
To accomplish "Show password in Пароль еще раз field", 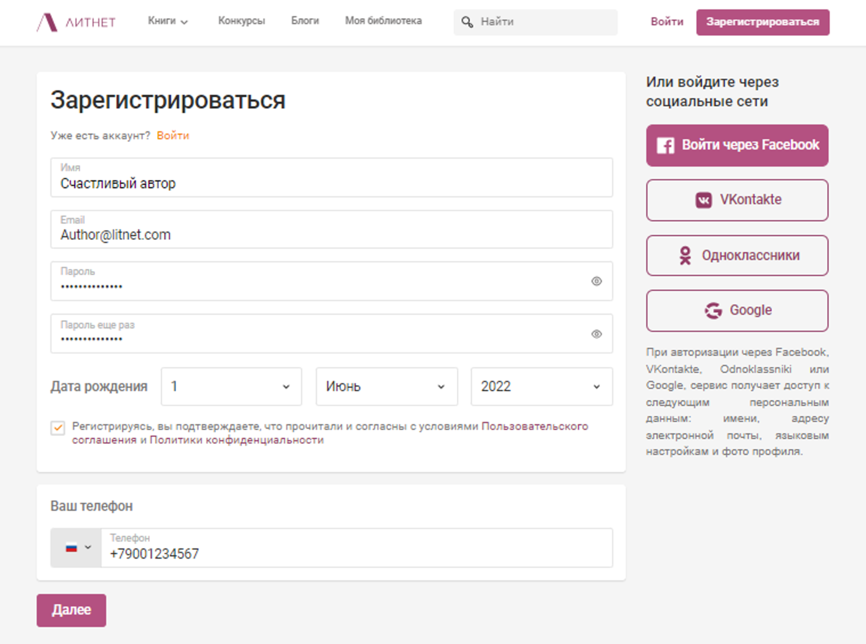I will point(596,334).
